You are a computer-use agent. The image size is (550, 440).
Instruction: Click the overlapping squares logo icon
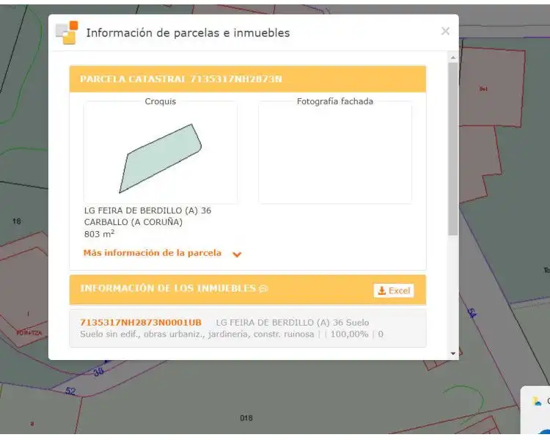tap(67, 32)
